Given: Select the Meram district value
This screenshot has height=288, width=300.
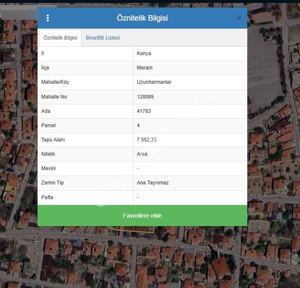Looking at the screenshot, I should 145,68.
